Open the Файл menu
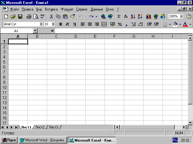The height and width of the screenshot is (144, 193). coord(14,9)
